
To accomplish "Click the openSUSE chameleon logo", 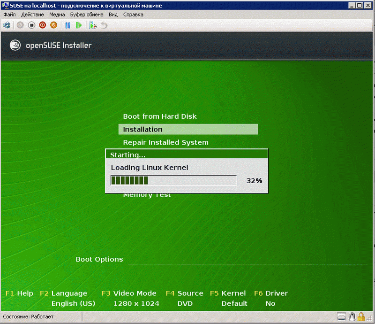I will 15,45.
